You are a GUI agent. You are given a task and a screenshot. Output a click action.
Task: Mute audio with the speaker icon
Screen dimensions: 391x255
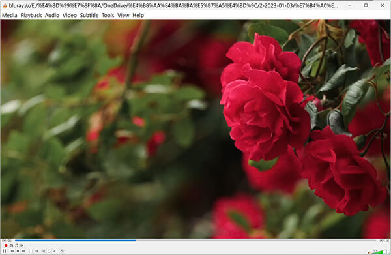[x=369, y=253]
